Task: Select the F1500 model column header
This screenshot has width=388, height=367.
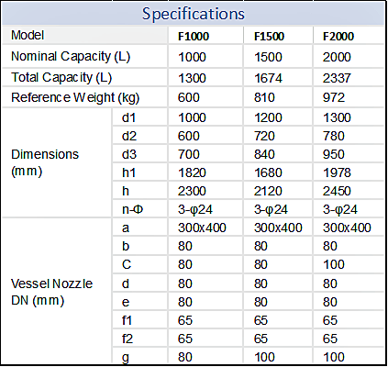Action: click(269, 37)
